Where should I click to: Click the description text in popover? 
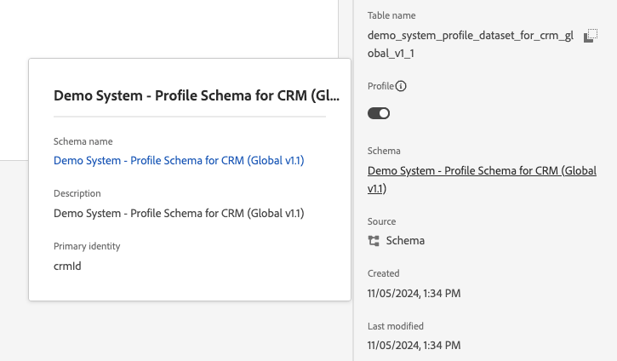tap(179, 213)
